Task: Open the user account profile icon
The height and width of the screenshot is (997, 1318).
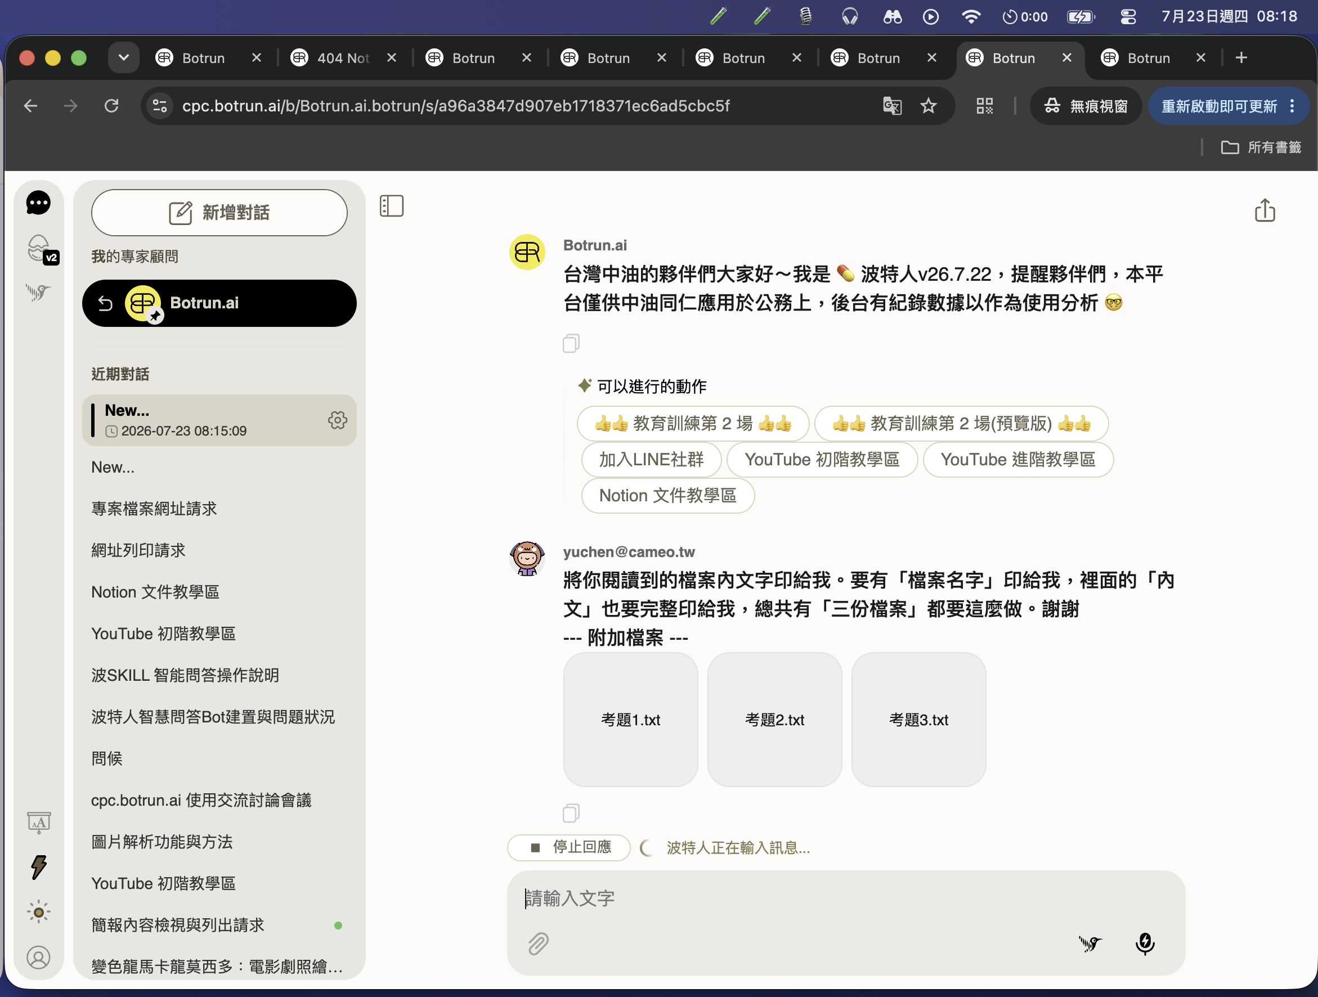Action: 39,957
